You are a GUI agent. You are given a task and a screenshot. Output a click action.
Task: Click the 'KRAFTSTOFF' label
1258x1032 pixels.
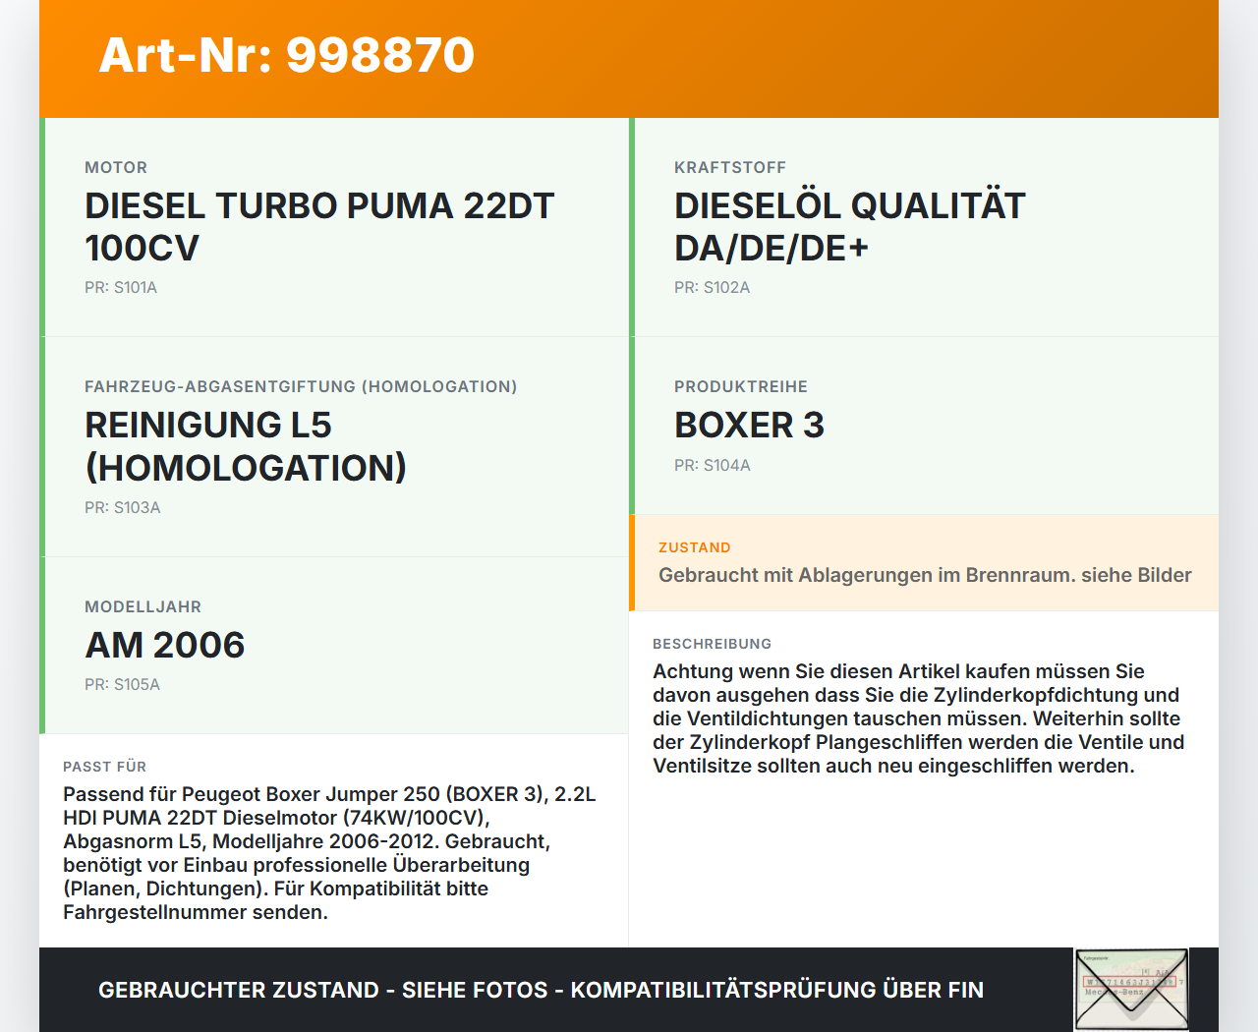tap(730, 168)
